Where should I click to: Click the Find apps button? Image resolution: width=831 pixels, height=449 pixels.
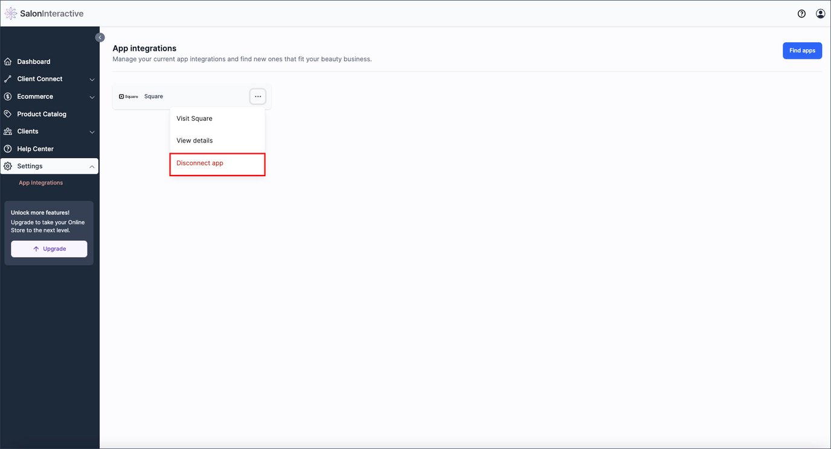(x=802, y=51)
